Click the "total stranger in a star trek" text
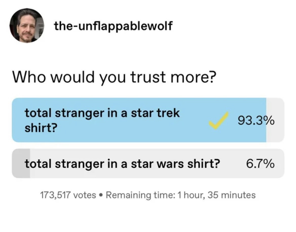 click(x=102, y=113)
